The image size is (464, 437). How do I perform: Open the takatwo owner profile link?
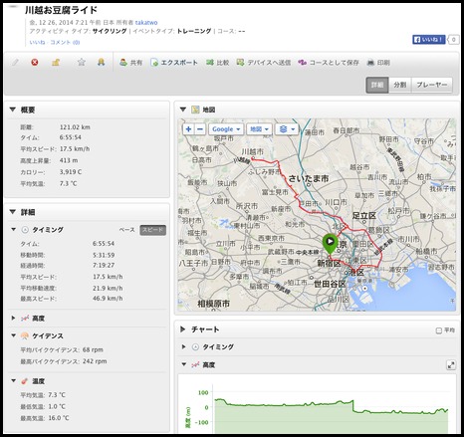[x=146, y=23]
